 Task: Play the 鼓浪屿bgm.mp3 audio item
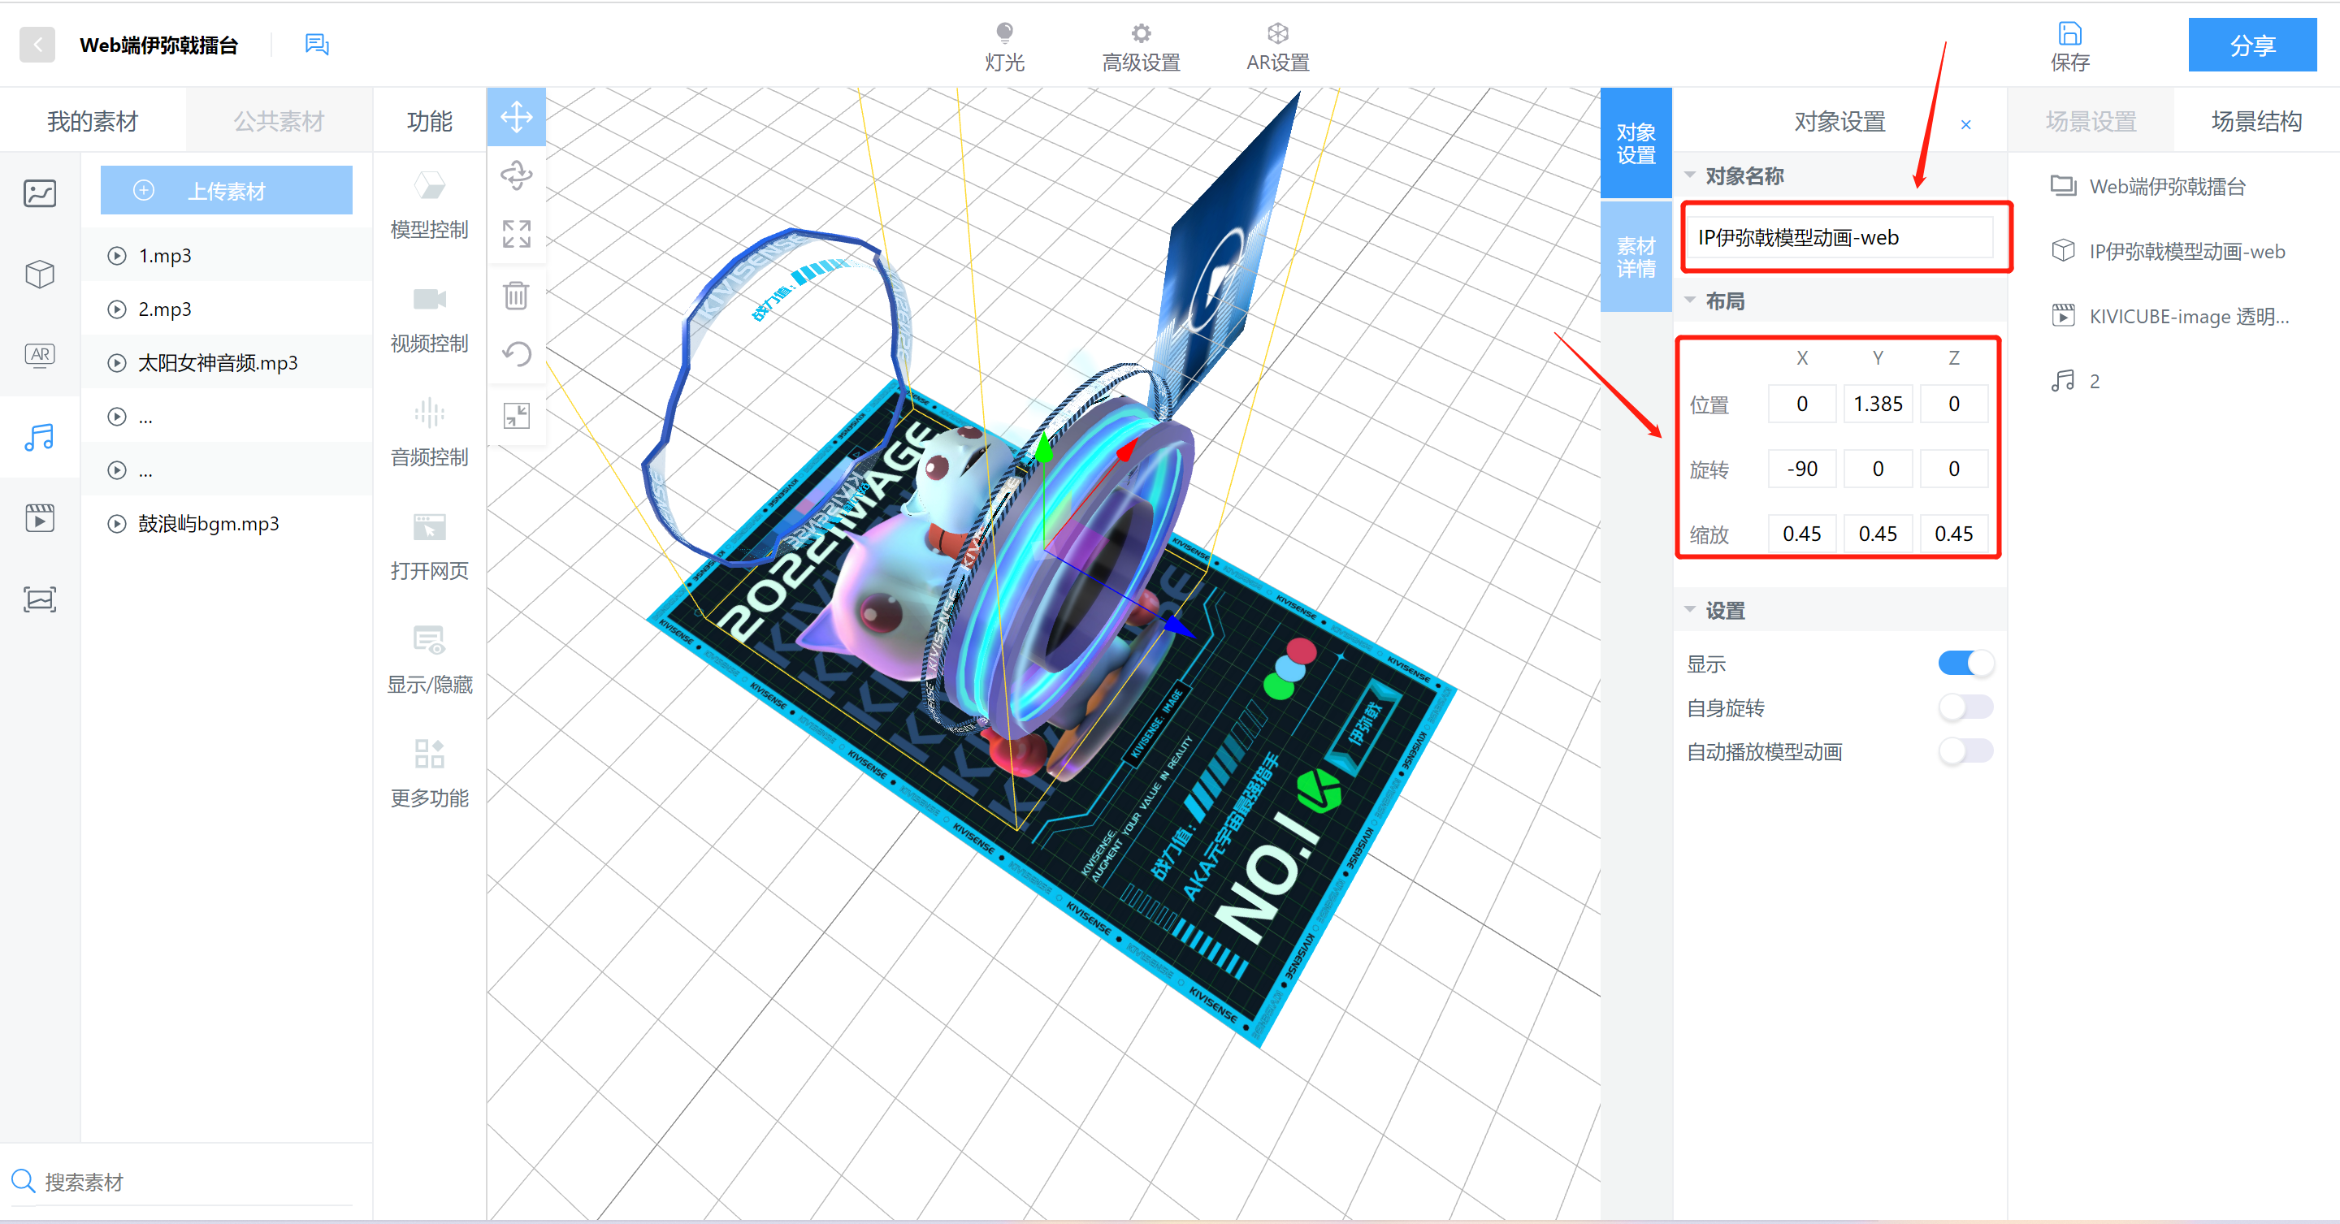[x=117, y=524]
